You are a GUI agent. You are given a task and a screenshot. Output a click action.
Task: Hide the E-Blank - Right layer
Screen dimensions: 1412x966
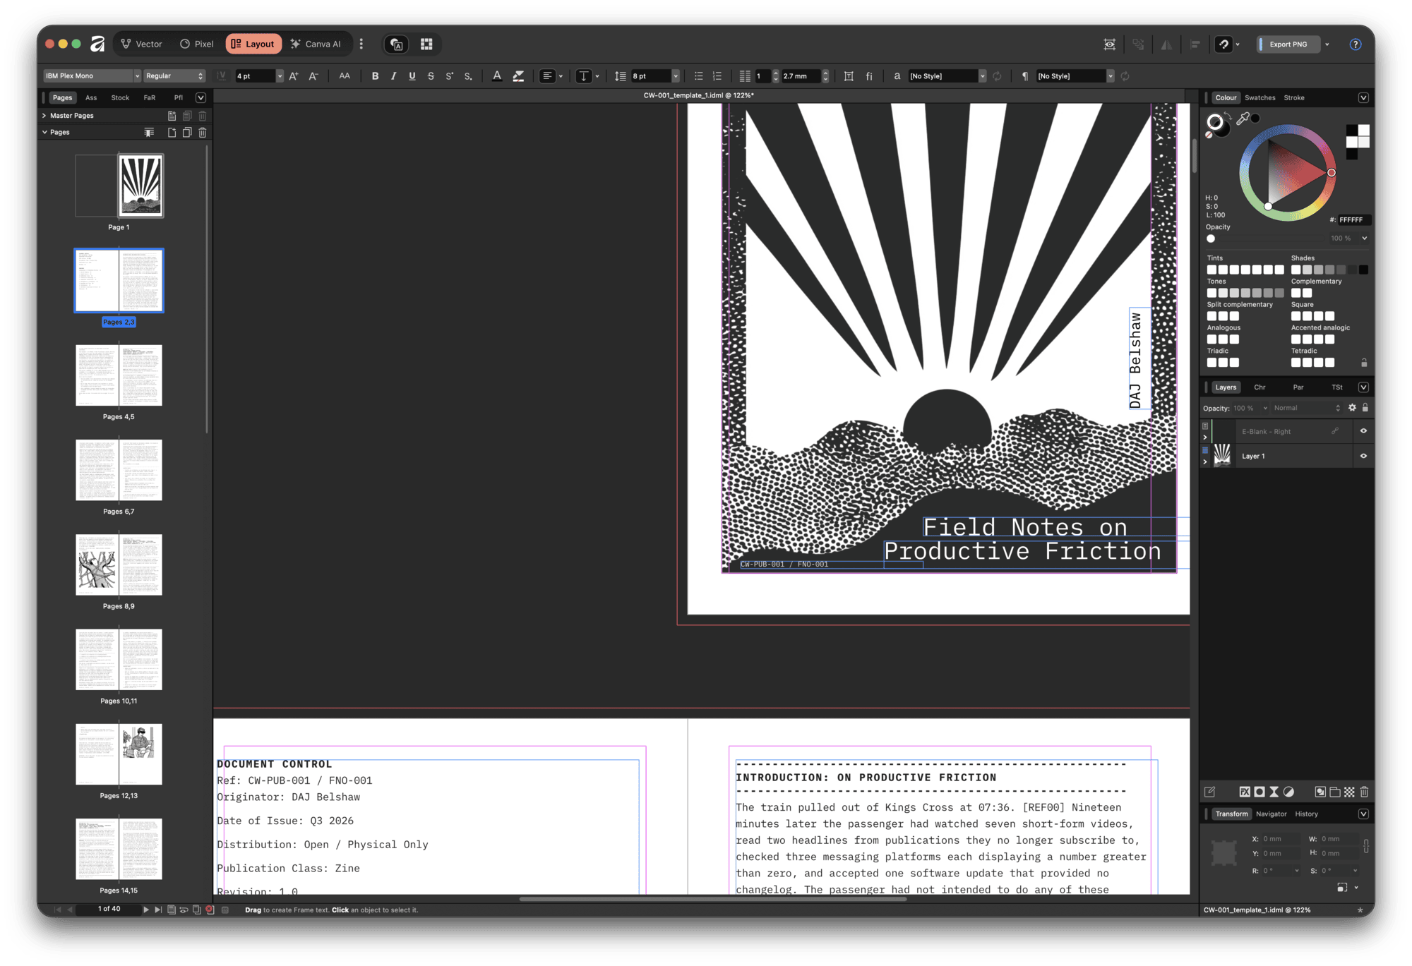coord(1363,431)
